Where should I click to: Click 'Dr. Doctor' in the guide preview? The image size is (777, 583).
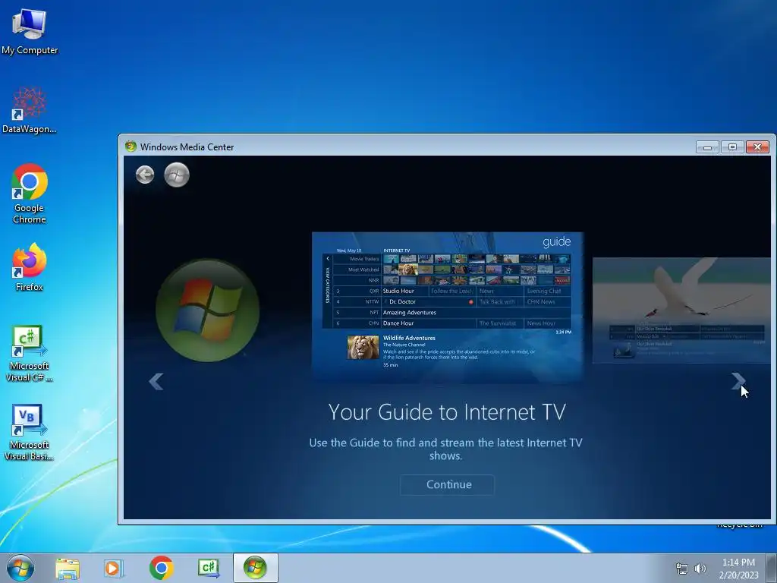coord(402,301)
